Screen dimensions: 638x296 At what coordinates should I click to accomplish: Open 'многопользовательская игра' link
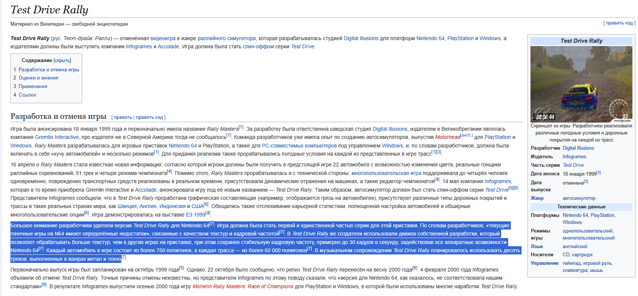point(386,173)
